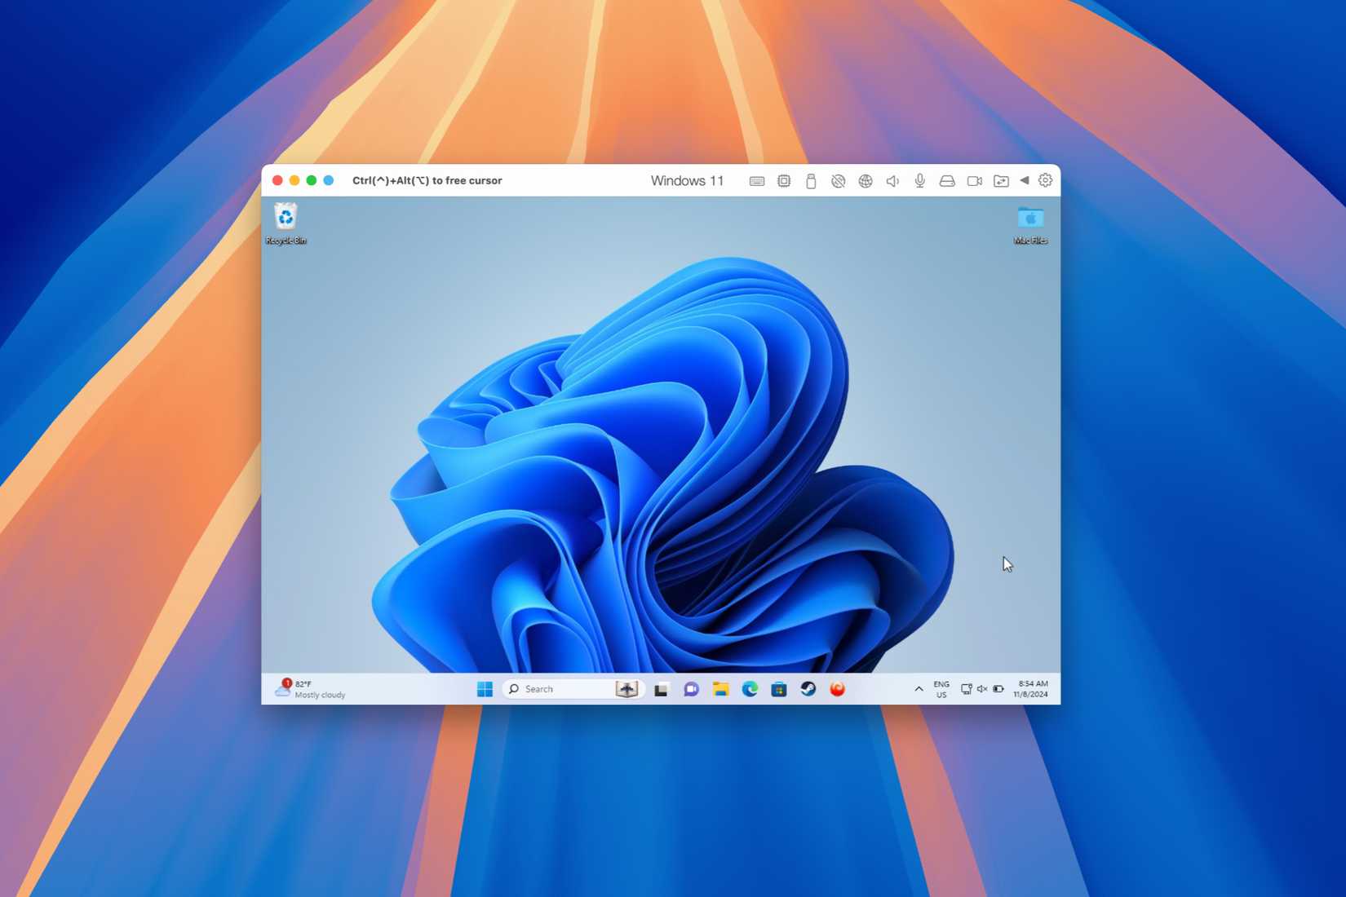This screenshot has width=1346, height=897.
Task: Click the hard disk icon in the toolbar
Action: [x=947, y=180]
